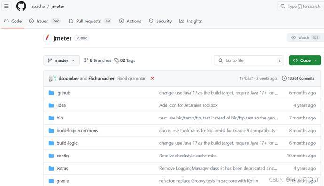This screenshot has width=324, height=186.
Task: Click the '8 months ago' text for build-logic-commons
Action: (x=302, y=131)
